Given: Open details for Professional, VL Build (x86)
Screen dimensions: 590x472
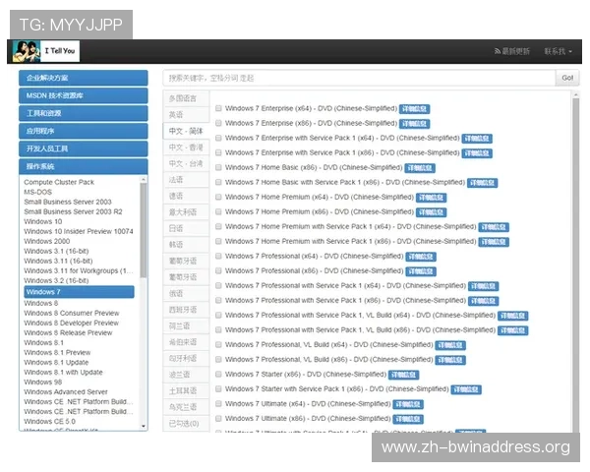Looking at the screenshot, I should [x=450, y=360].
